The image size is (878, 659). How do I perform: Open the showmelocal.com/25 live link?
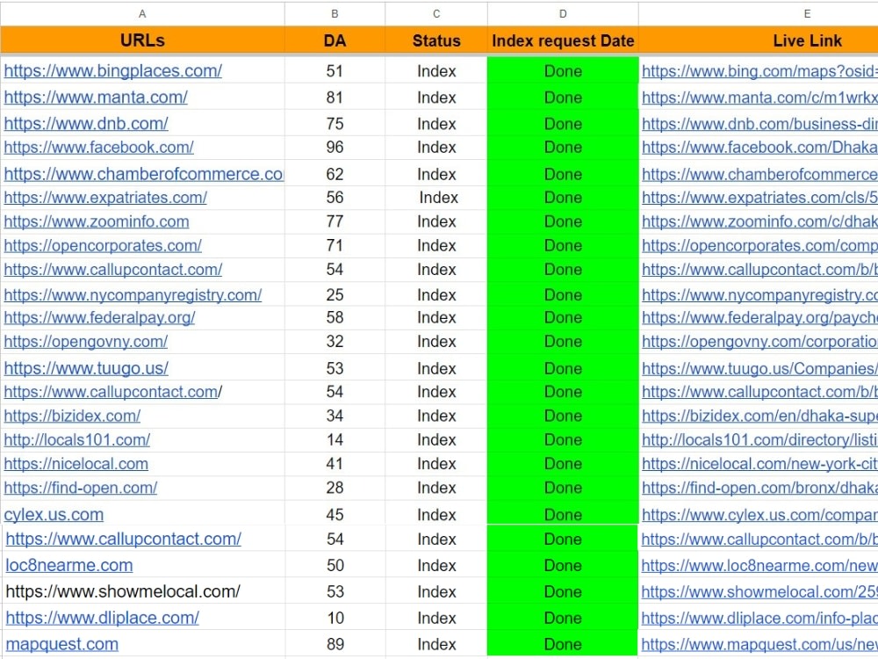point(759,591)
